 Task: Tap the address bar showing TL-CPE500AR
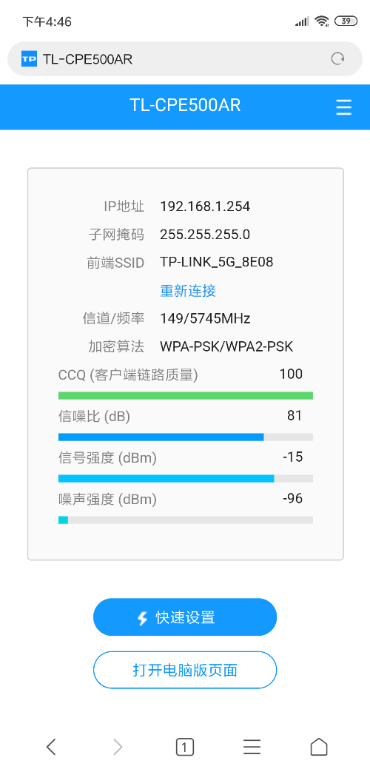click(185, 59)
